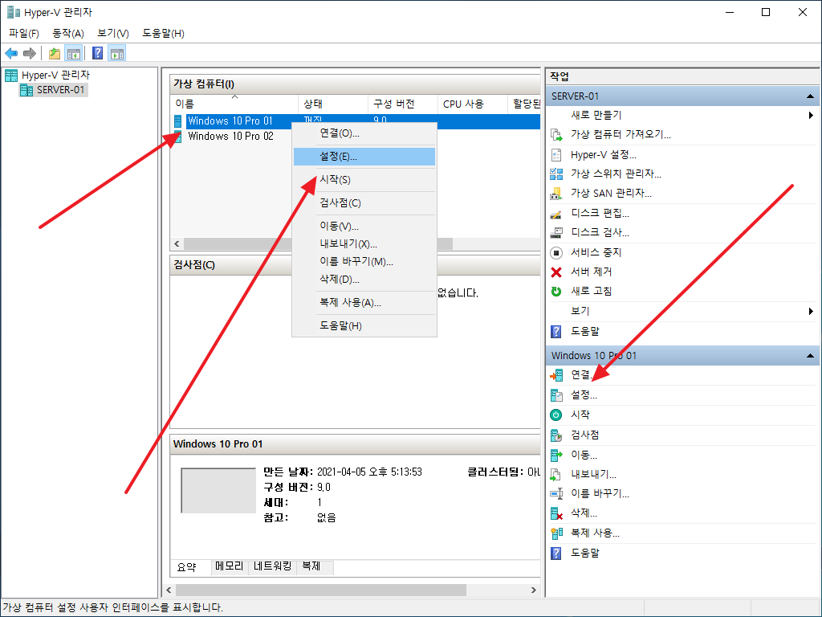Open the 도움말(H) menu in menu bar
Image resolution: width=822 pixels, height=617 pixels.
click(164, 34)
